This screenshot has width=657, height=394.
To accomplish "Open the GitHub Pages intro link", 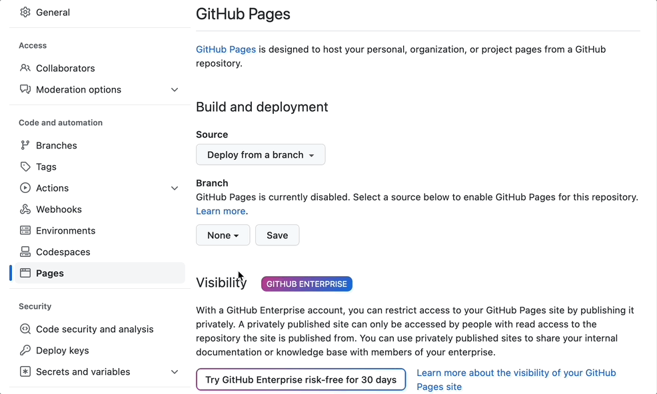I will [x=226, y=49].
